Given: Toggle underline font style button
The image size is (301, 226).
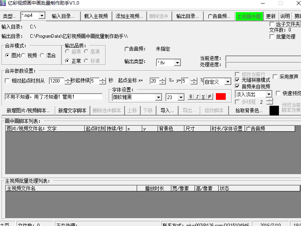Looking at the screenshot, I should (x=203, y=97).
